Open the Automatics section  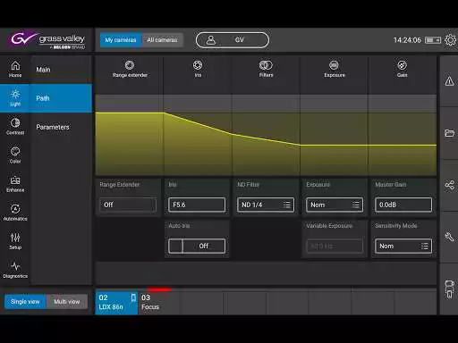point(15,213)
